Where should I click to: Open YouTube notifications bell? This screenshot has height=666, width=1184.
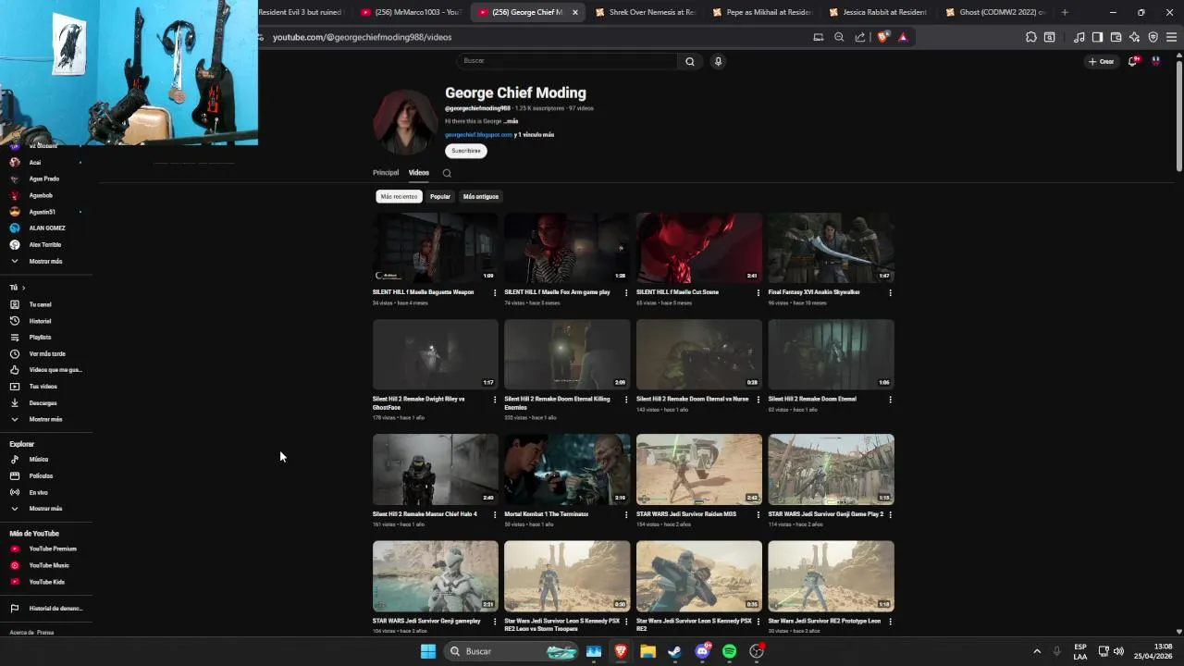[x=1133, y=61]
